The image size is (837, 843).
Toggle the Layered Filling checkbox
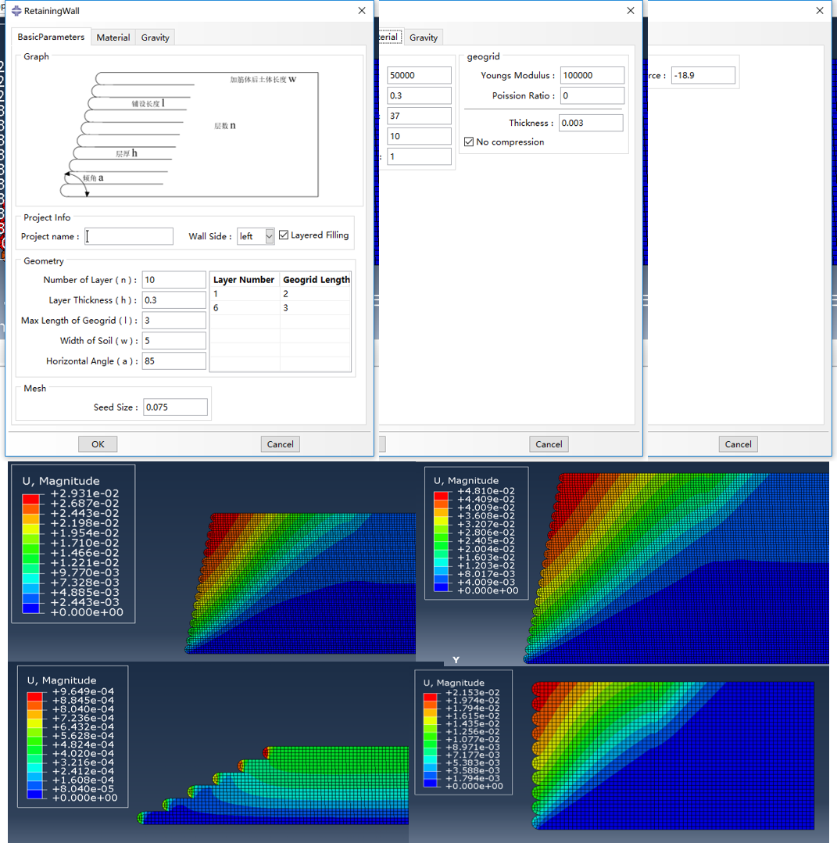pyautogui.click(x=284, y=235)
